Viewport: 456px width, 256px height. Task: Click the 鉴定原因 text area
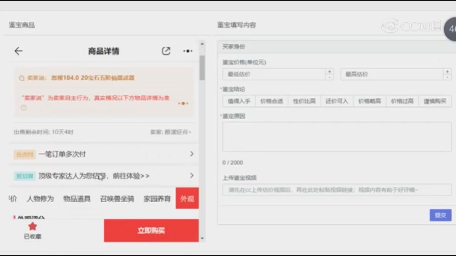click(x=337, y=137)
